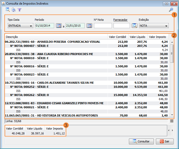The height and width of the screenshot is (149, 179).
Task: Click the total Valor Contábil 40.048,28 cell
Action: [x=15, y=133]
